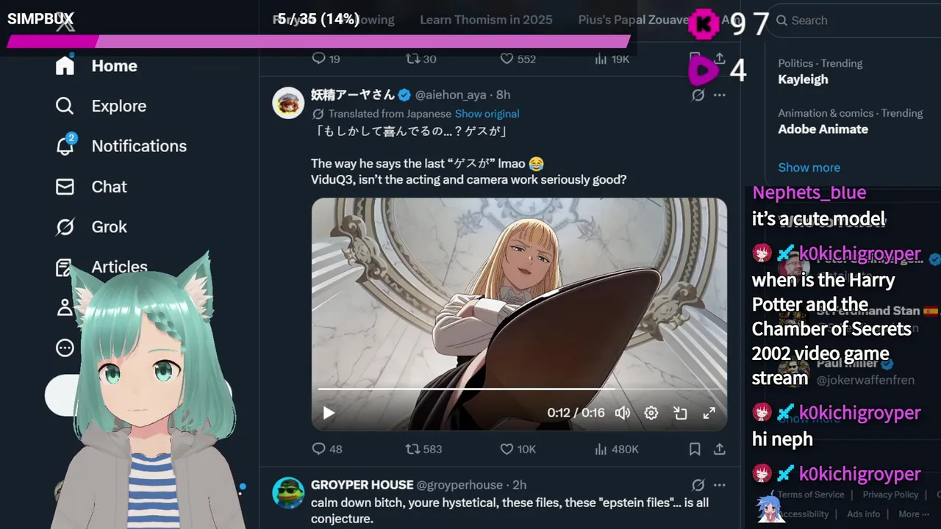
Task: Repost the aiehon_aya video post
Action: coord(413,449)
